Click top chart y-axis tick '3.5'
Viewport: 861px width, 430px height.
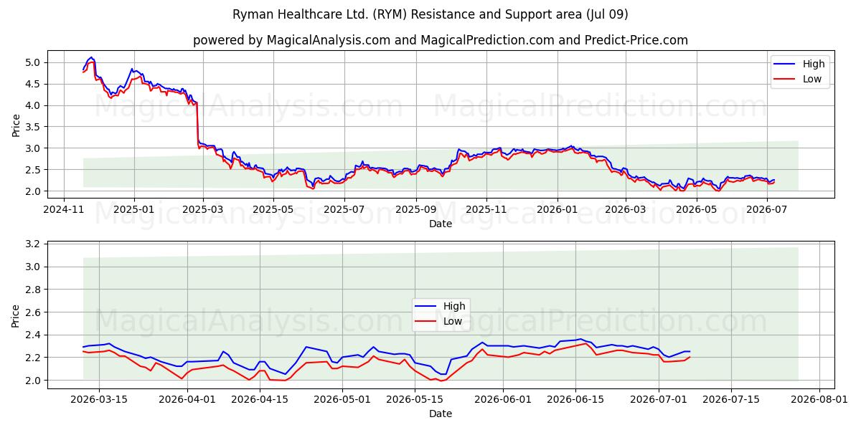coord(34,127)
